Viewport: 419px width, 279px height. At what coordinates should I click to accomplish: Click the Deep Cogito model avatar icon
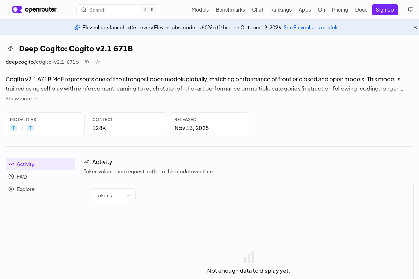tap(10, 48)
